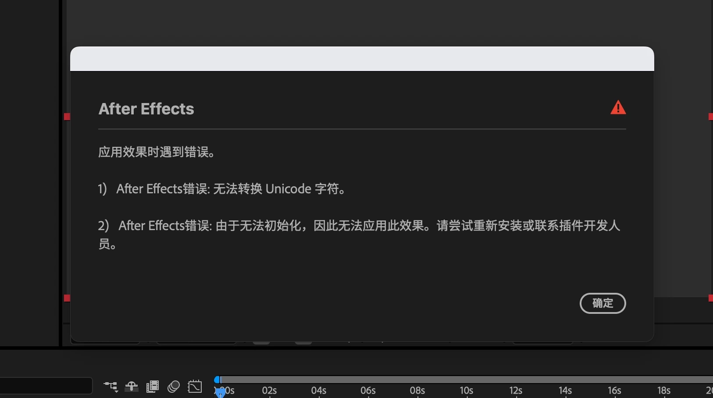Jump to 16s on the time ruler
The width and height of the screenshot is (713, 398).
(614, 391)
